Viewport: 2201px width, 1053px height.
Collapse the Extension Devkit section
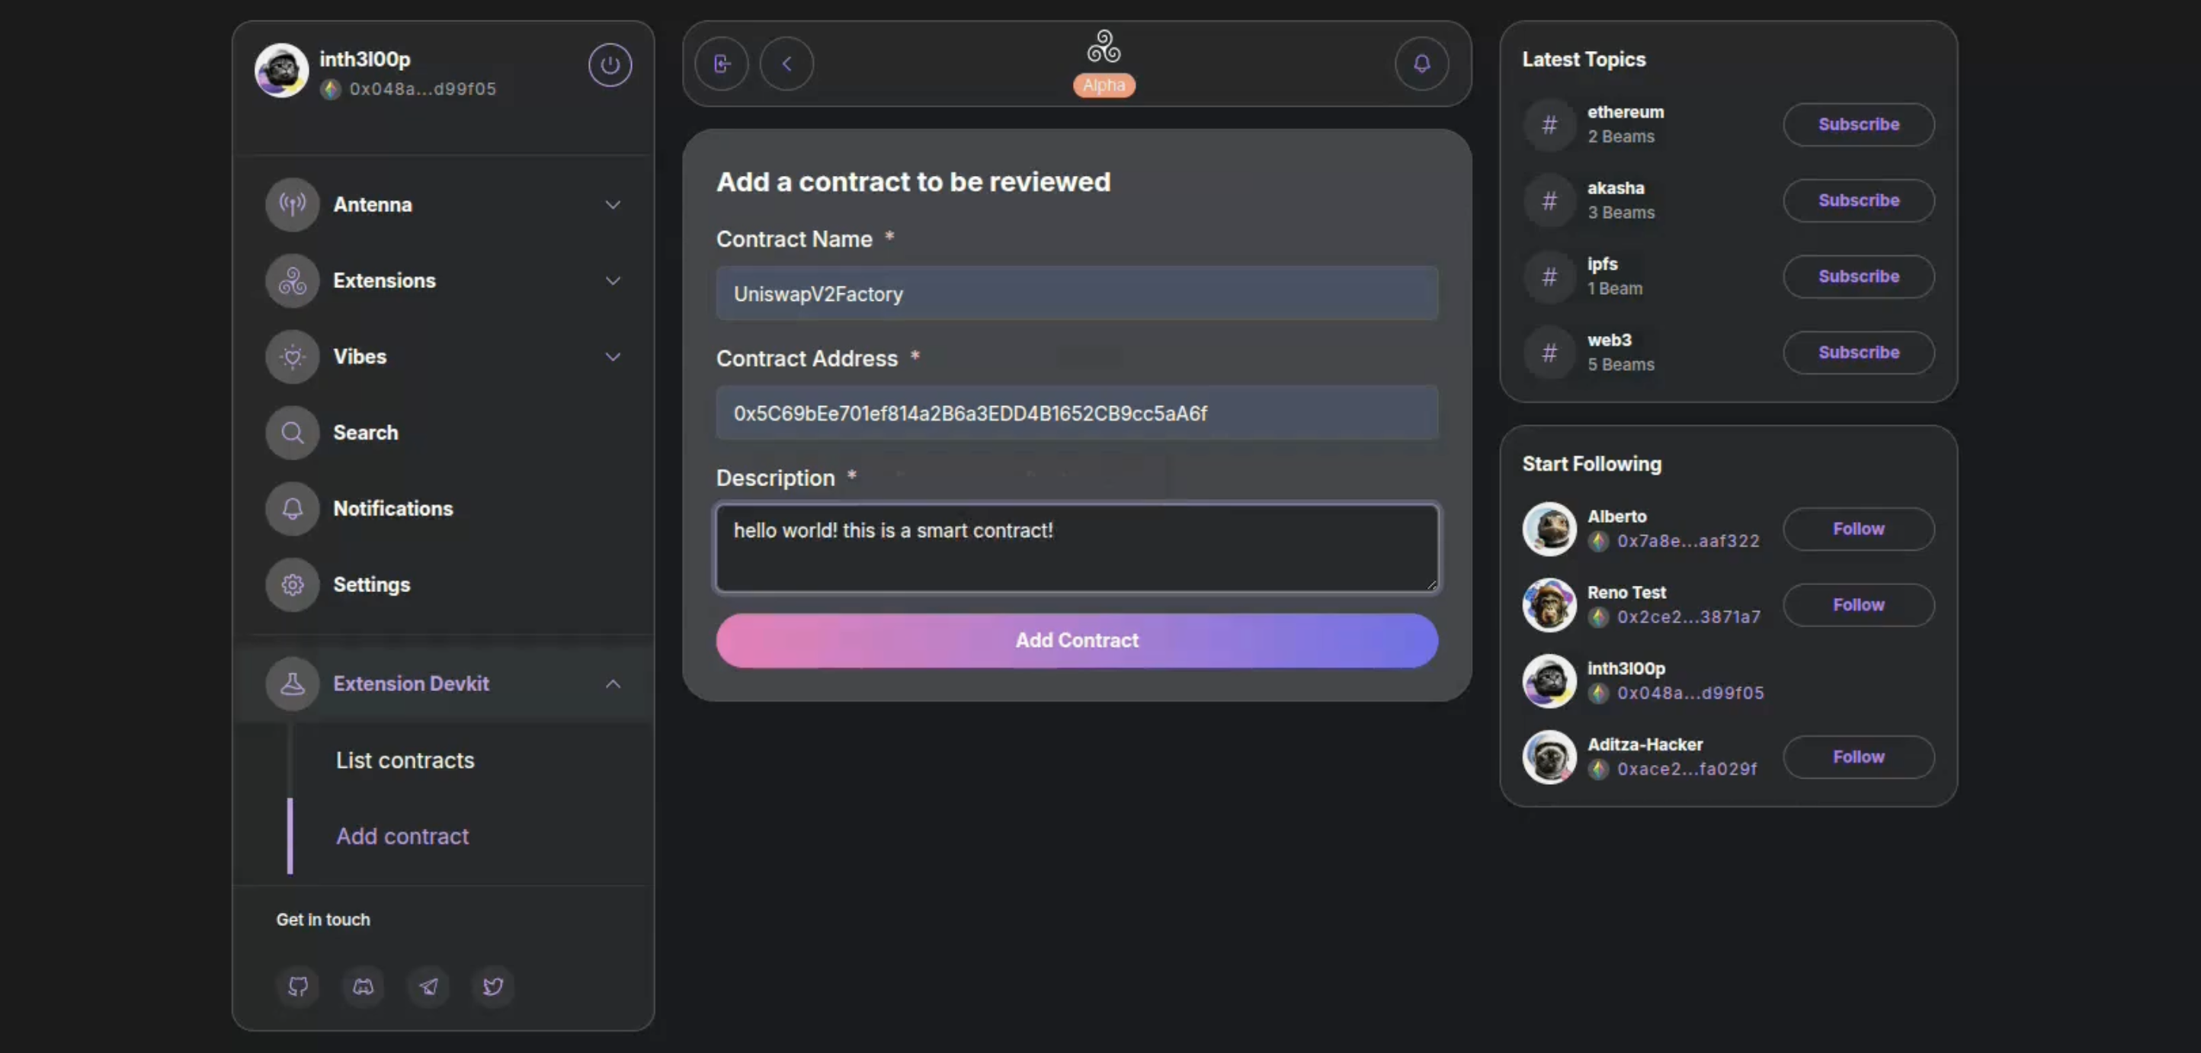[613, 684]
